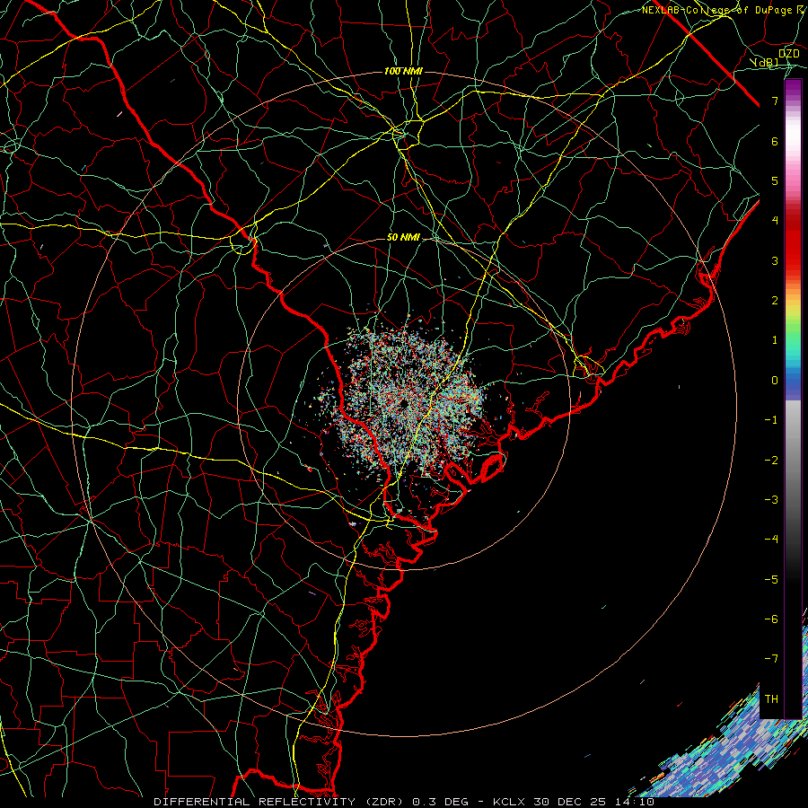Click the 2 tick label on color scale

click(x=775, y=301)
